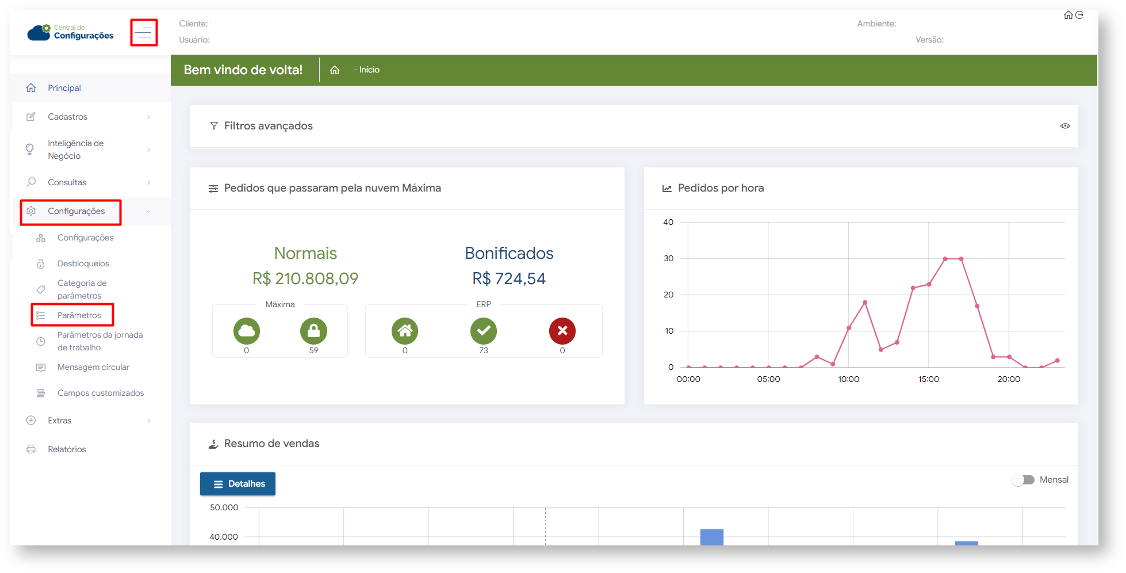Toggle Filtros avançados visibility eye icon

point(1065,126)
